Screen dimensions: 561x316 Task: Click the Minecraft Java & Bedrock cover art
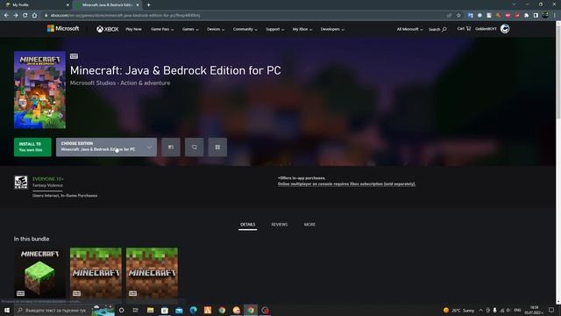39,90
